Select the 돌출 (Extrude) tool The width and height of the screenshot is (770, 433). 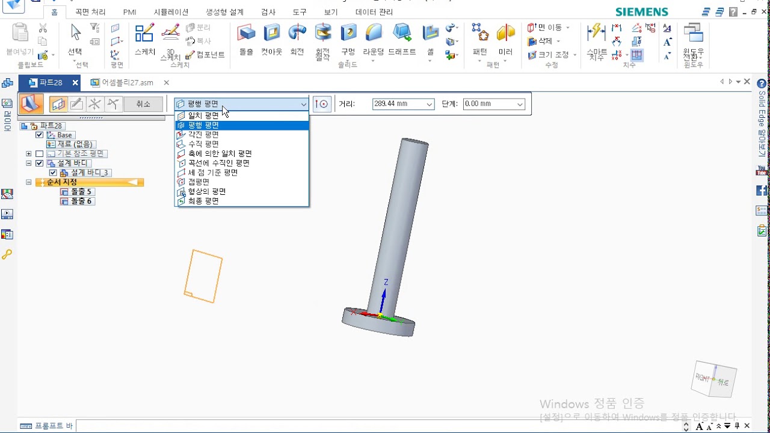click(246, 40)
